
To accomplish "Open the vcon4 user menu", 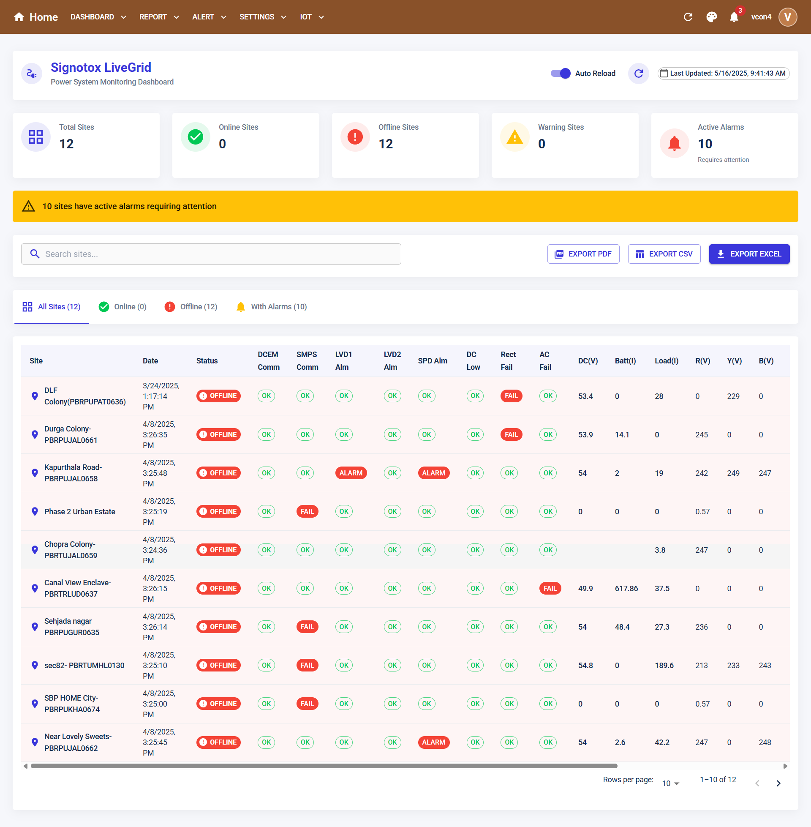I will pos(761,17).
